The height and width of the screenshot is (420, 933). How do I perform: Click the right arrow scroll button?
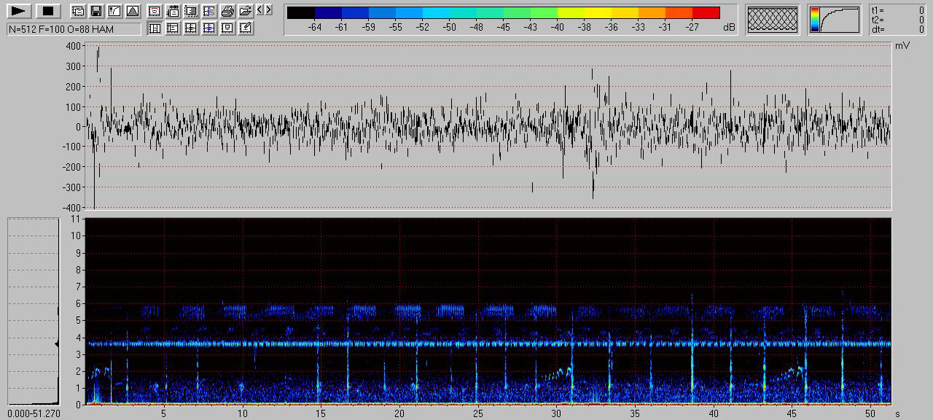269,10
